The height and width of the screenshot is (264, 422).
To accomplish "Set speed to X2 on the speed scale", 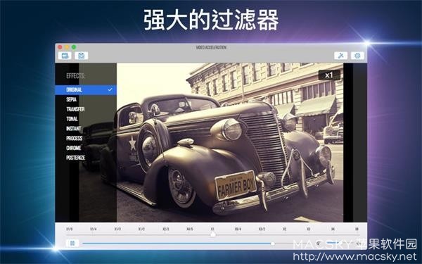I will 285,230.
